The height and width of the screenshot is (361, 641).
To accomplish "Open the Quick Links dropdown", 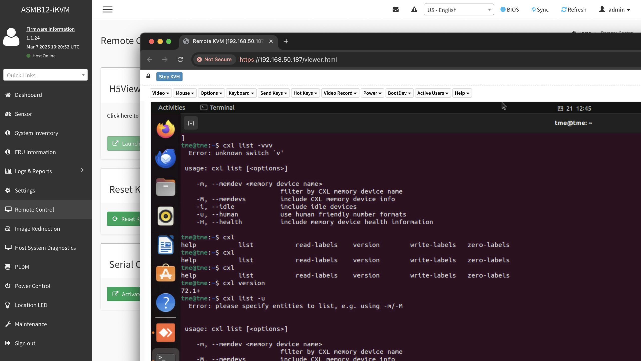I will click(x=45, y=75).
